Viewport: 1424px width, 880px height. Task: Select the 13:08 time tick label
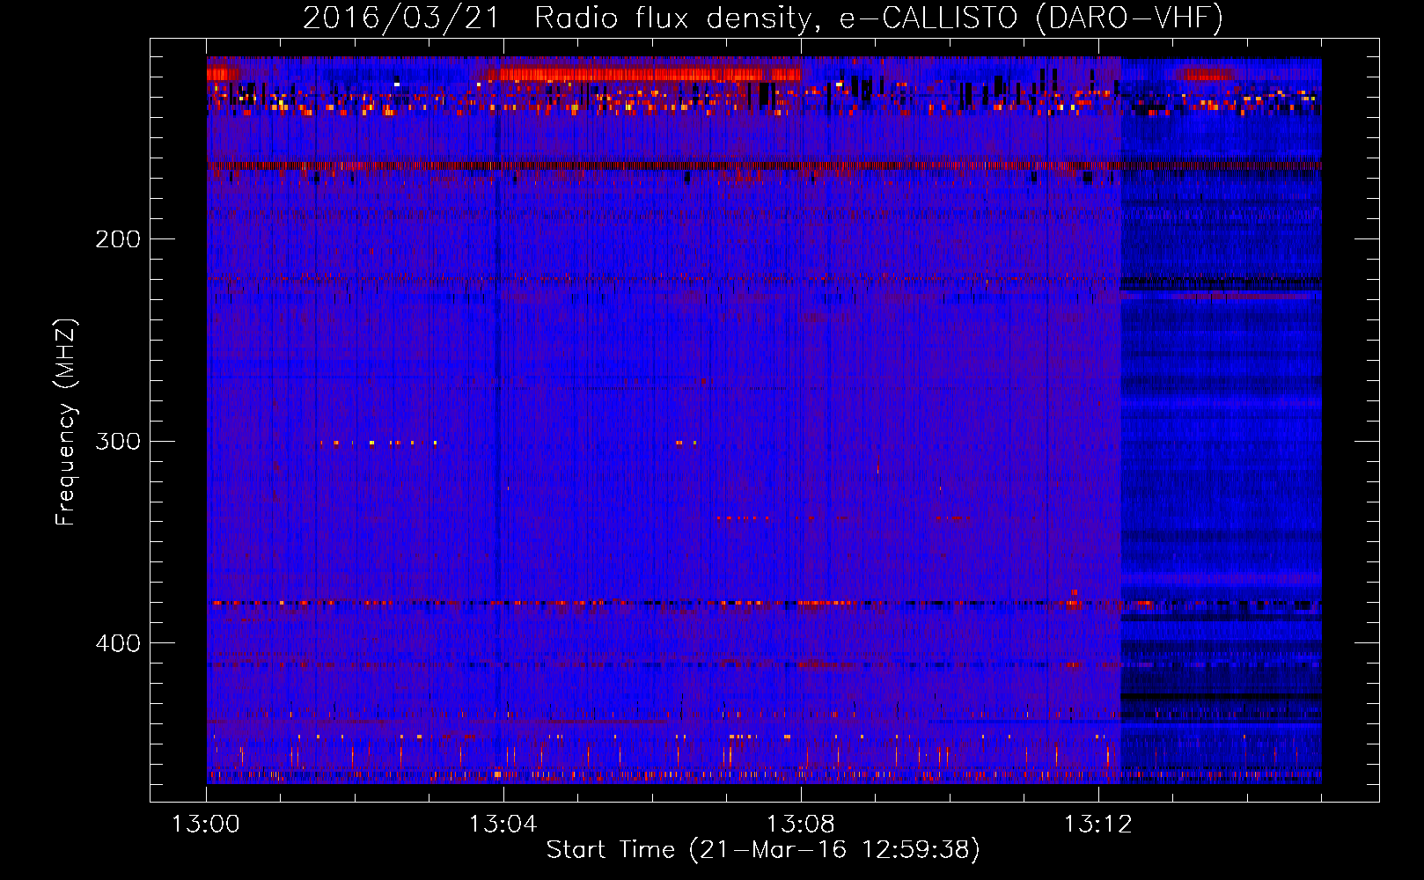tap(801, 825)
